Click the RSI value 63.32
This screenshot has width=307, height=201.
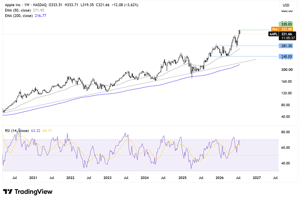(x=36, y=130)
